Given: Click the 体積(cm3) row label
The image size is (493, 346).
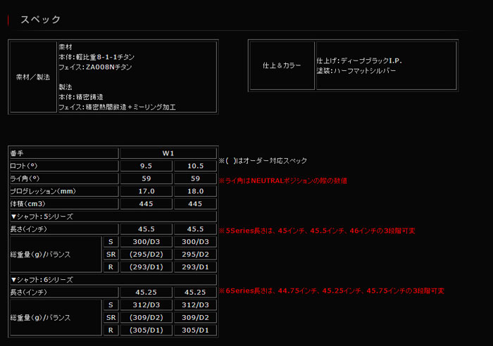Looking at the screenshot, I should [x=28, y=203].
